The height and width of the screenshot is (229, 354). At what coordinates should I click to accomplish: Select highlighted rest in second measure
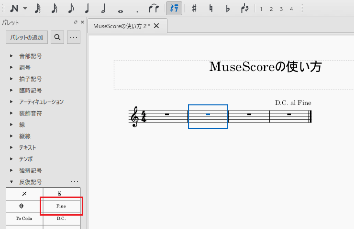(208, 114)
